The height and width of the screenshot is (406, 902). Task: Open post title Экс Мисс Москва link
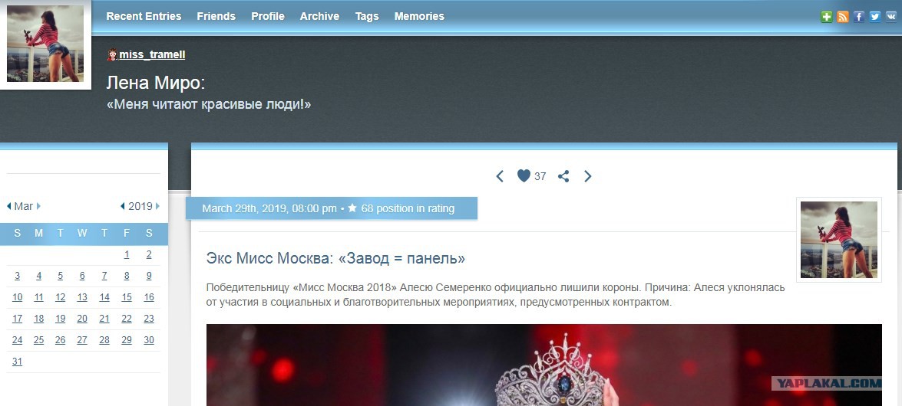(x=335, y=258)
